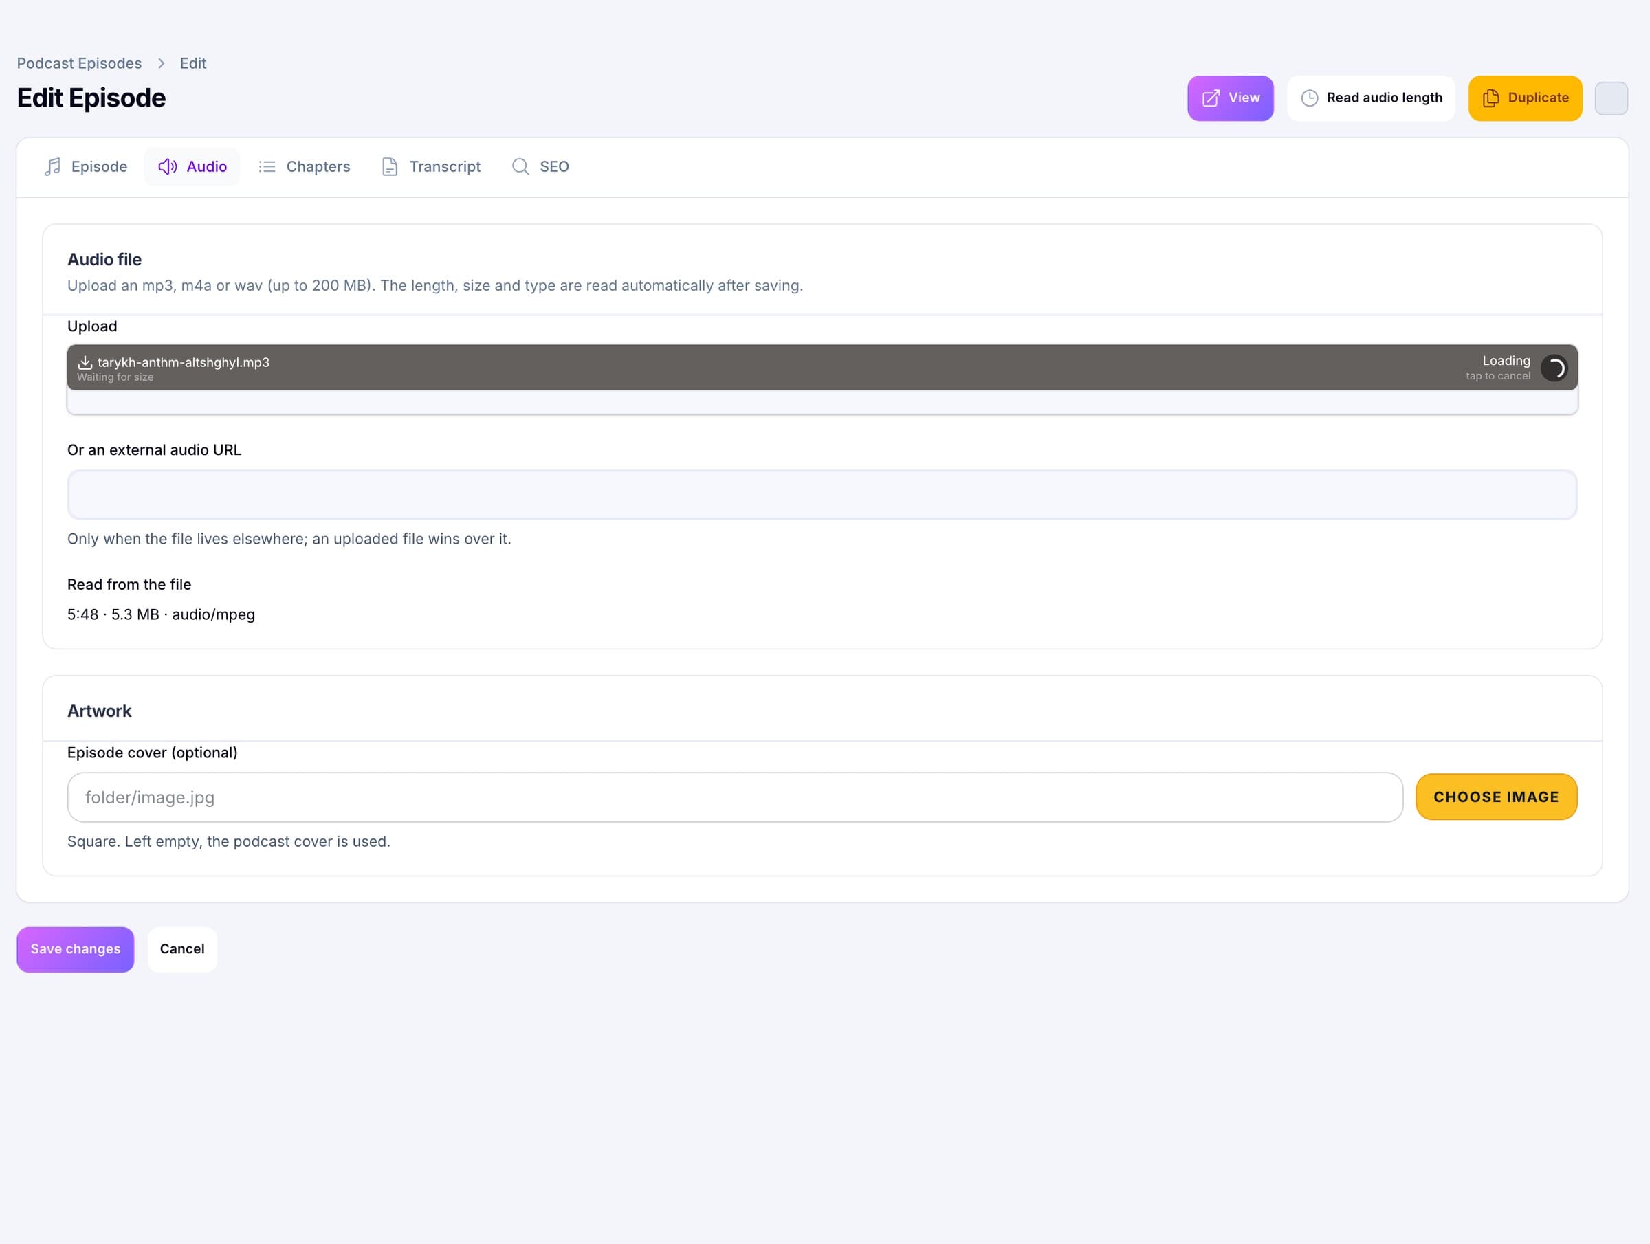Click the blank square button beside Duplicate

[1611, 98]
